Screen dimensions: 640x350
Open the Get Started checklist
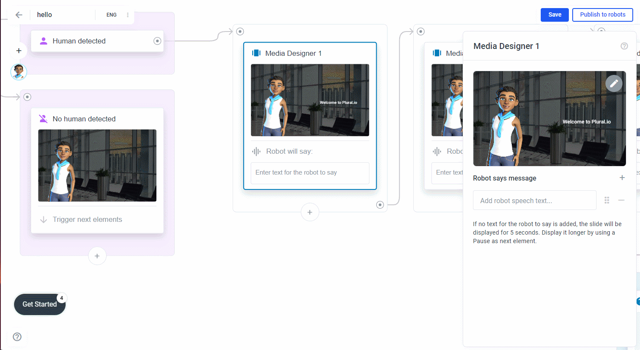40,304
